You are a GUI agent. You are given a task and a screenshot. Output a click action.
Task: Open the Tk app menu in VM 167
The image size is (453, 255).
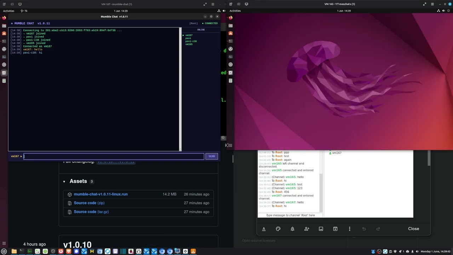(x=24, y=11)
